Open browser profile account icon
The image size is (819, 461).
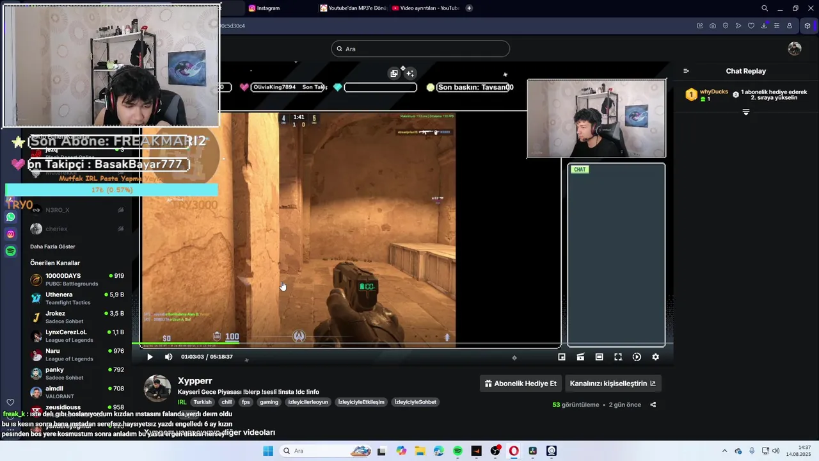(790, 26)
